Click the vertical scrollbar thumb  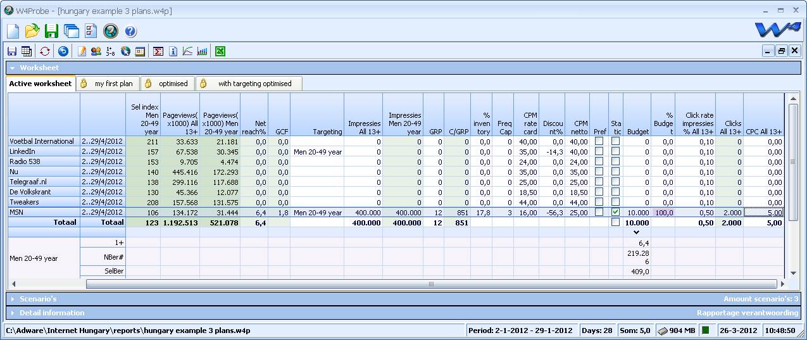[793, 162]
